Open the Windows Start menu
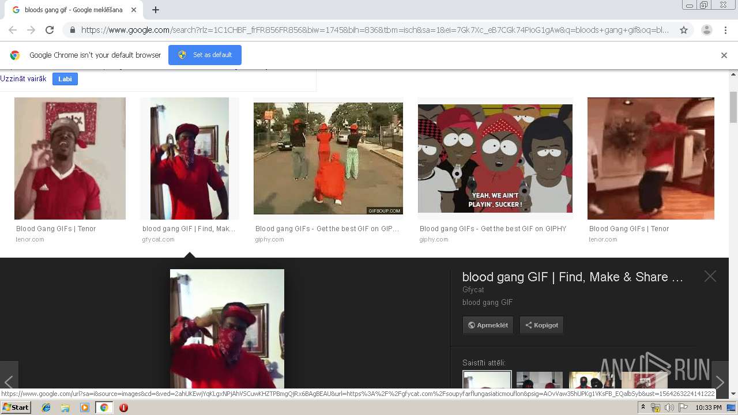Image resolution: width=738 pixels, height=415 pixels. pos(16,407)
